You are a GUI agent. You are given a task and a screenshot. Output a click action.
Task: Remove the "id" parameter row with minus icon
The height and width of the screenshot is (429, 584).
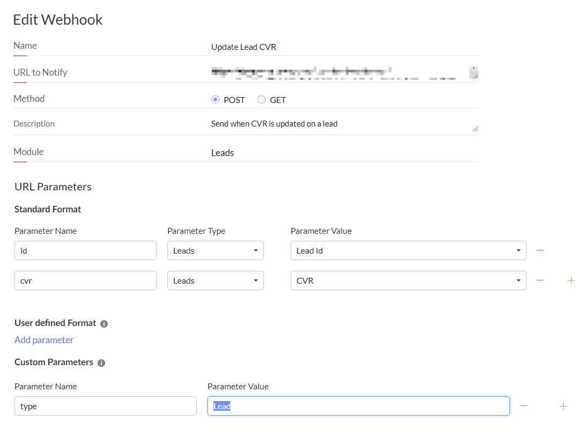point(541,250)
